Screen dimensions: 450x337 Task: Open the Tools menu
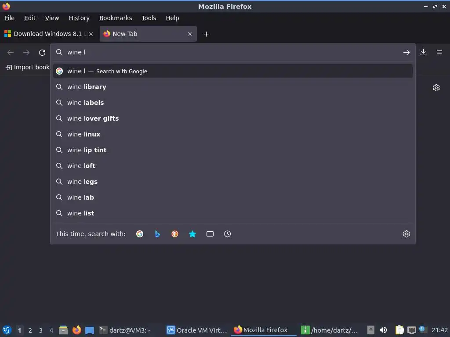[x=149, y=18]
